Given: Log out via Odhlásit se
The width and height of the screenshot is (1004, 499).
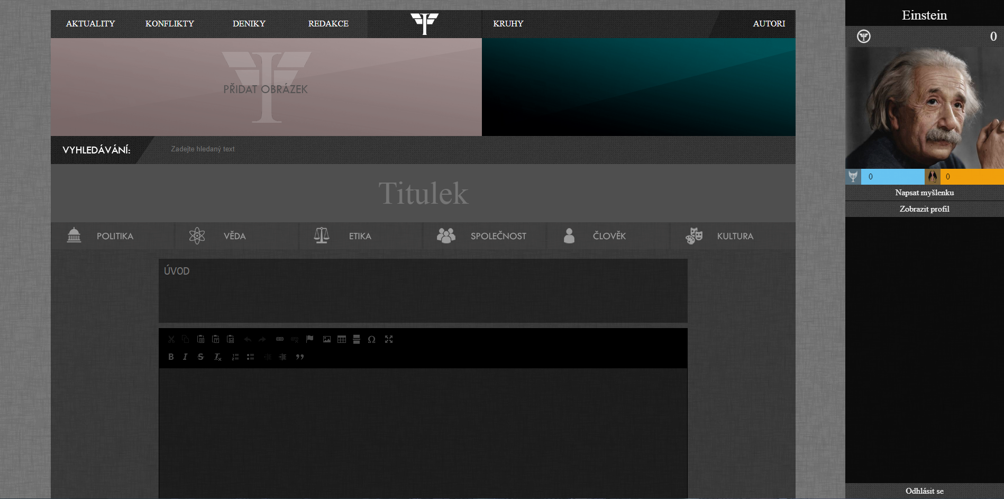Looking at the screenshot, I should [924, 491].
